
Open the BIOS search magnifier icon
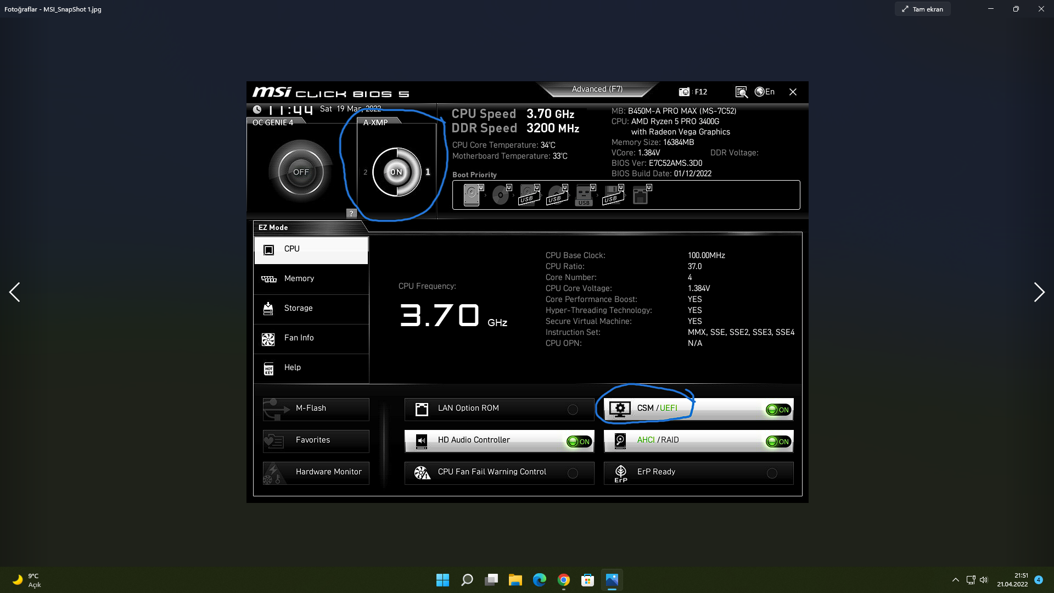coord(741,92)
